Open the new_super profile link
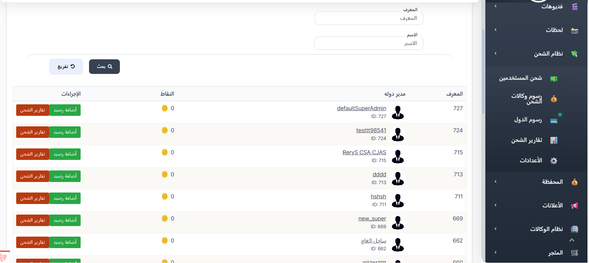The height and width of the screenshot is (263, 589). click(372, 219)
